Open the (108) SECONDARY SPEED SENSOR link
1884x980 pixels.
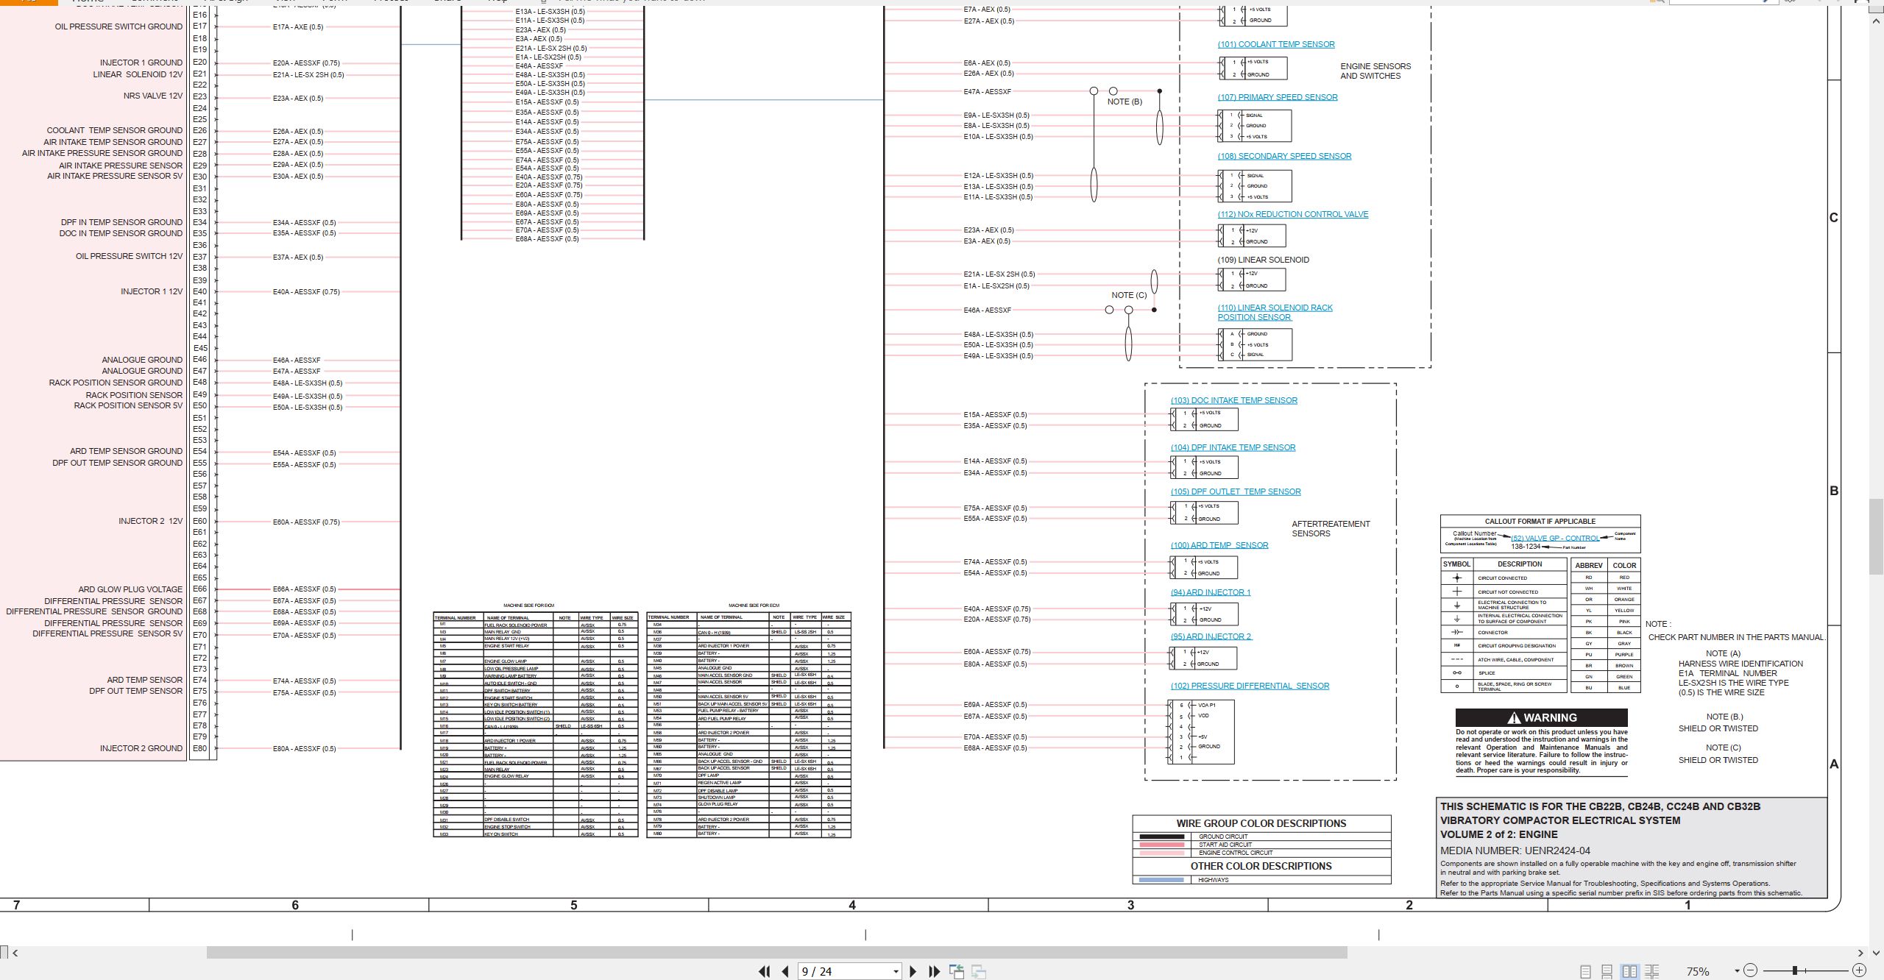pos(1284,156)
